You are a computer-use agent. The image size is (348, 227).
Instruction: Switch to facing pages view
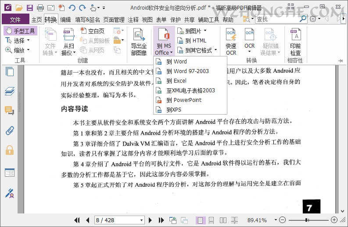pyautogui.click(x=223, y=220)
